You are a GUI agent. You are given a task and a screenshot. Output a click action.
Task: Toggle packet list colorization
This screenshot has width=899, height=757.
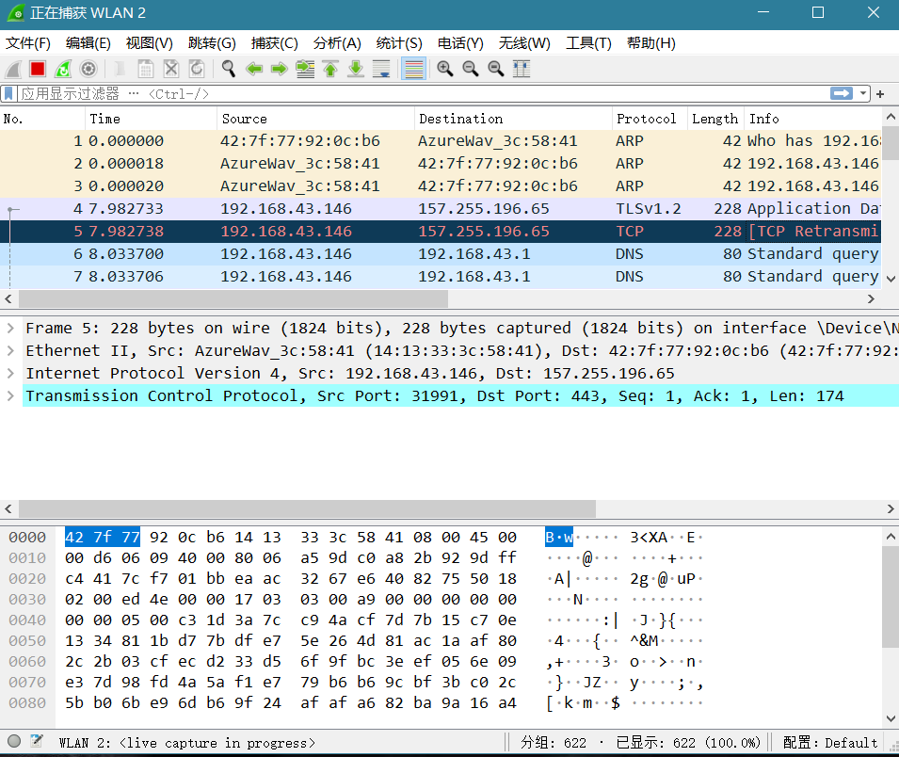click(413, 70)
